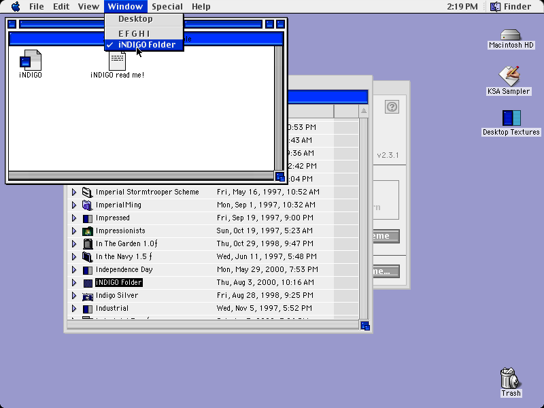Click the date "Thu, Aug 3, 2000, 10:16 AM"
Image resolution: width=544 pixels, height=408 pixels.
265,283
